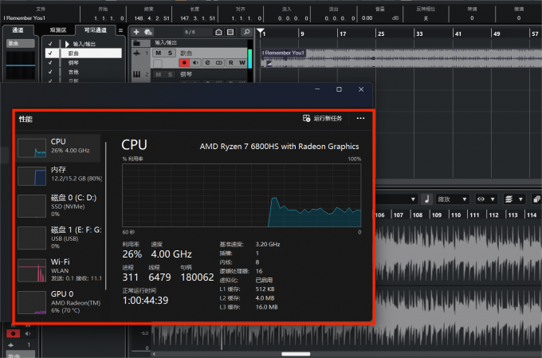Screen dimensions: 542x358
Task: Click the 歌曲 channel name in the inspector
Action: (x=21, y=43)
